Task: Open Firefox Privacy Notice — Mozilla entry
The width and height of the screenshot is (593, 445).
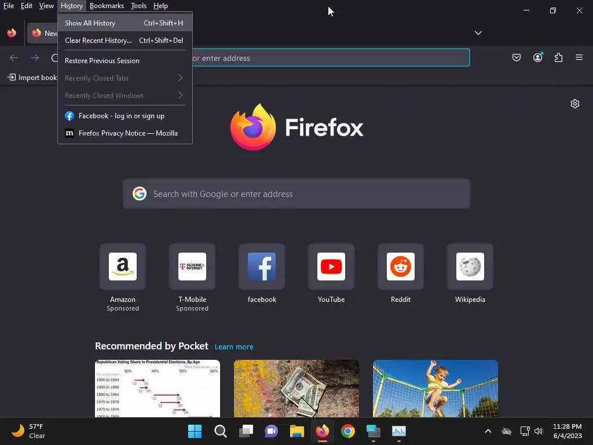Action: point(125,133)
